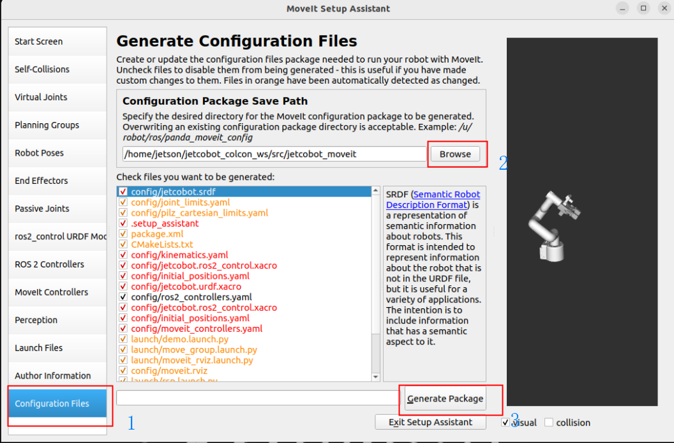Click the file list scroll-up arrow
Viewport: 674px width, 443px height.
(376, 190)
